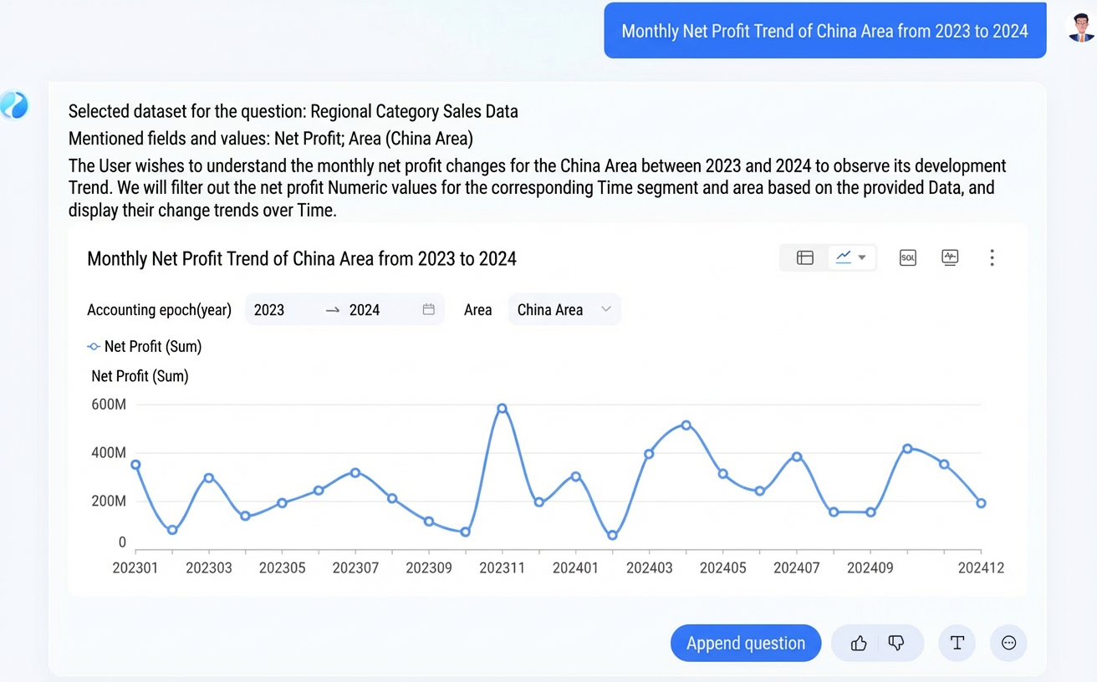The image size is (1097, 682).
Task: Click the 202311 x-axis label
Action: point(502,567)
